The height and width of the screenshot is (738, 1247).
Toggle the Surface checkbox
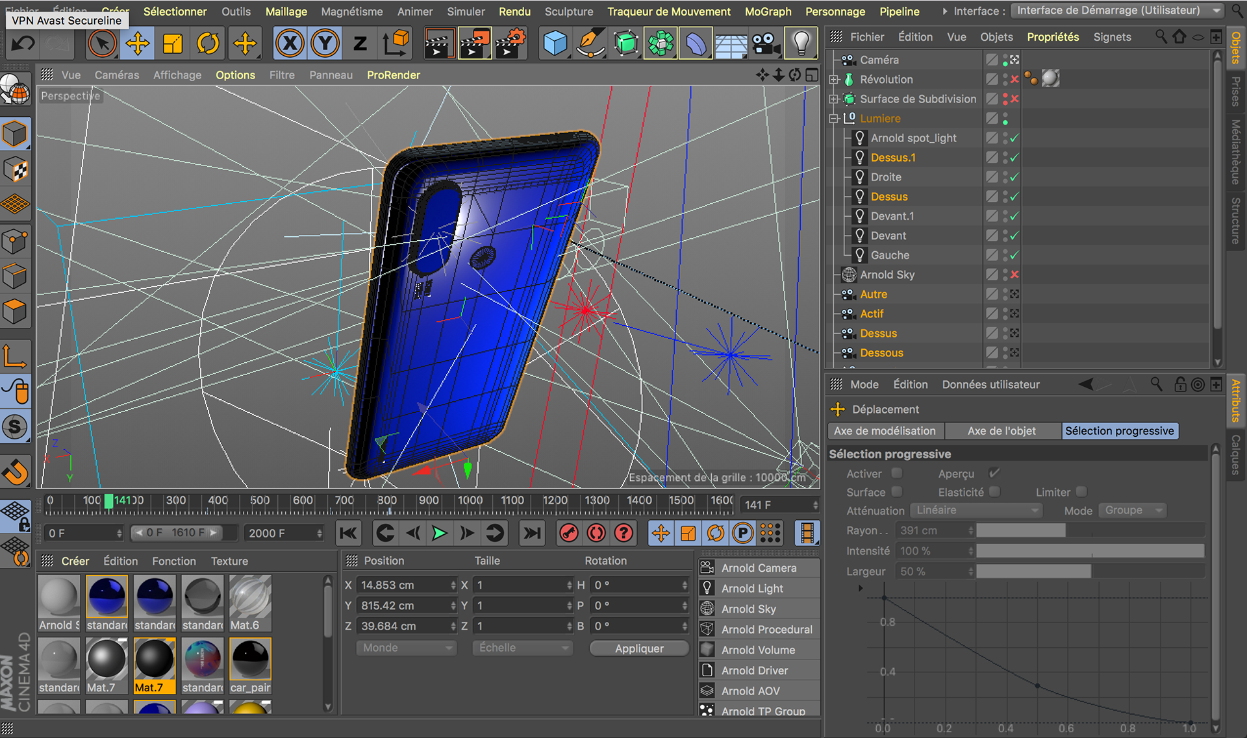[x=897, y=492]
